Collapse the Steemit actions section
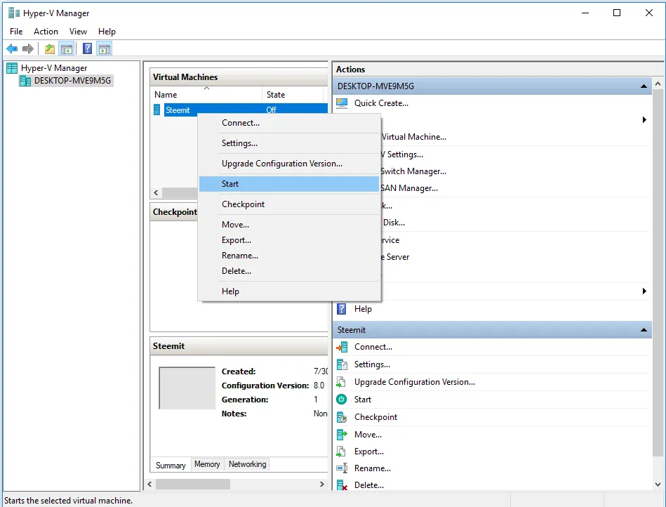 [644, 330]
